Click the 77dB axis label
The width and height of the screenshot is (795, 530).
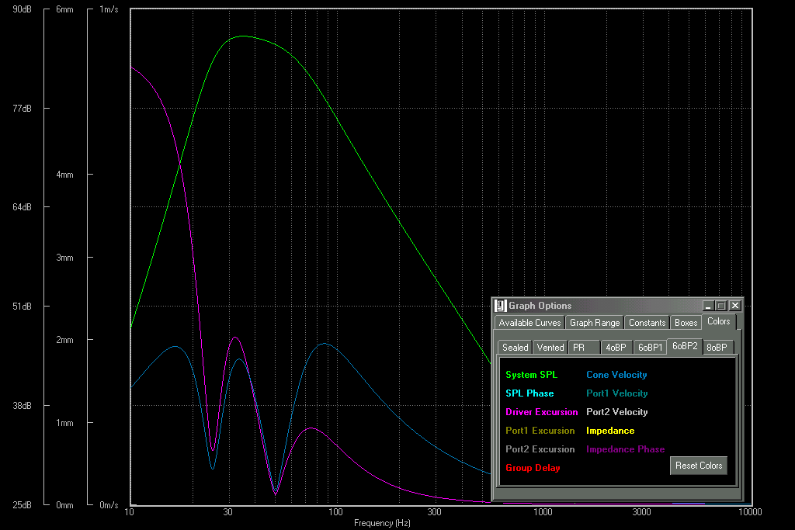pyautogui.click(x=22, y=109)
